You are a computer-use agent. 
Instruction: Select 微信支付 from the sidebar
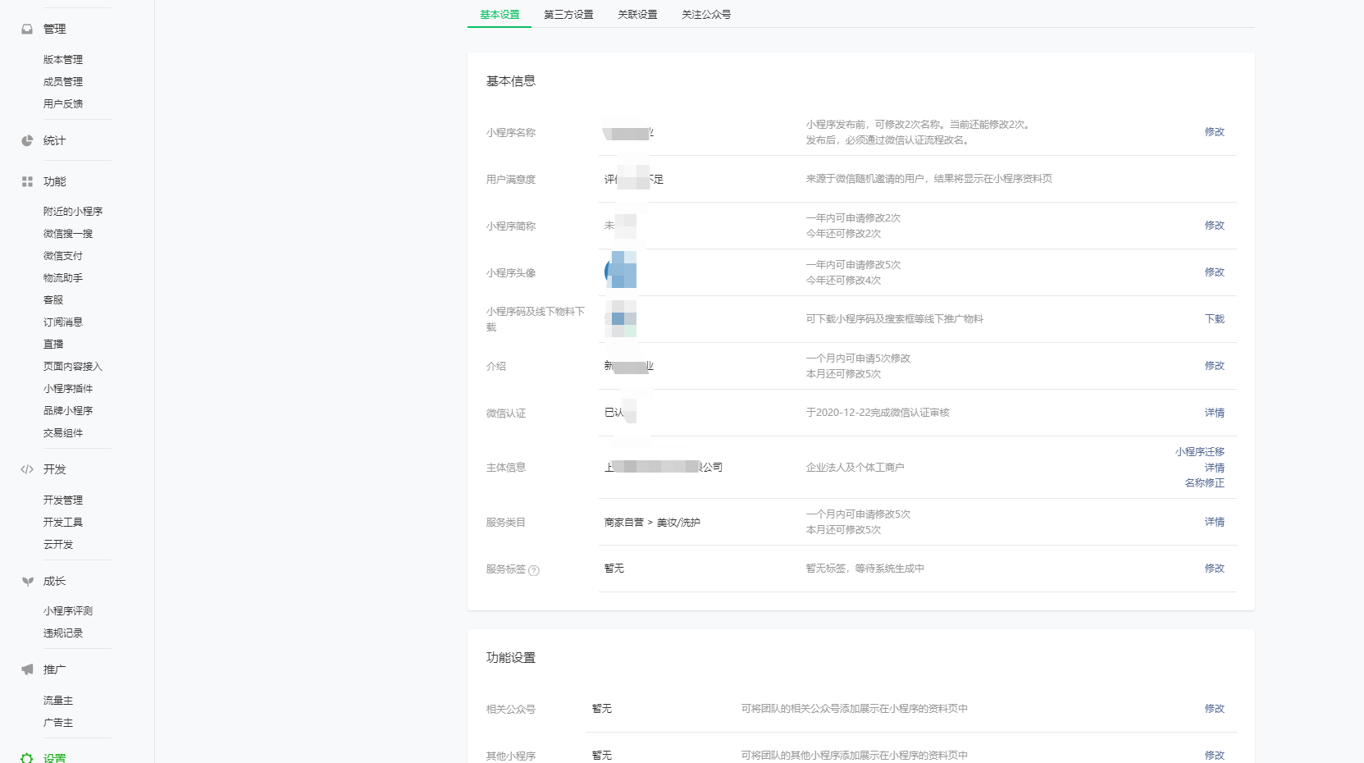tap(63, 256)
